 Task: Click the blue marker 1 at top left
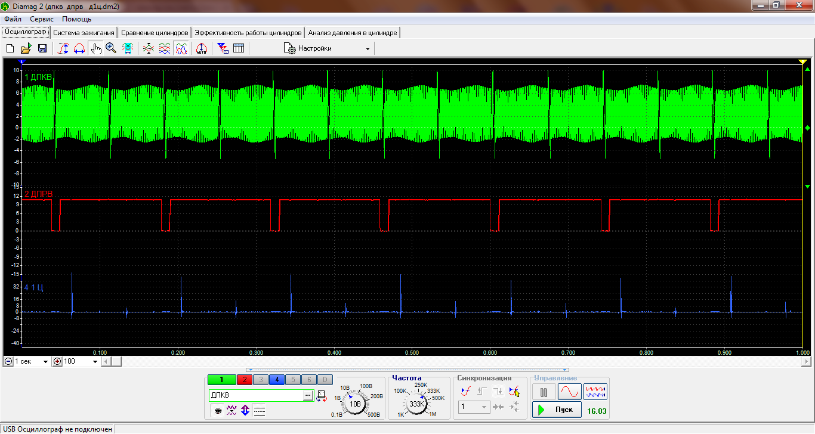pos(21,61)
